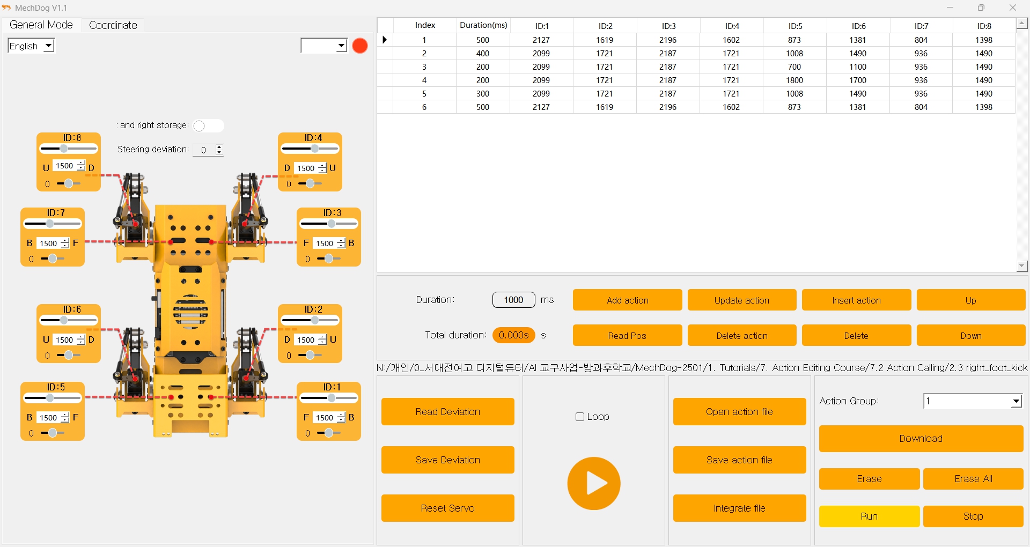Click the Open action file button
The height and width of the screenshot is (547, 1030).
[x=739, y=412]
